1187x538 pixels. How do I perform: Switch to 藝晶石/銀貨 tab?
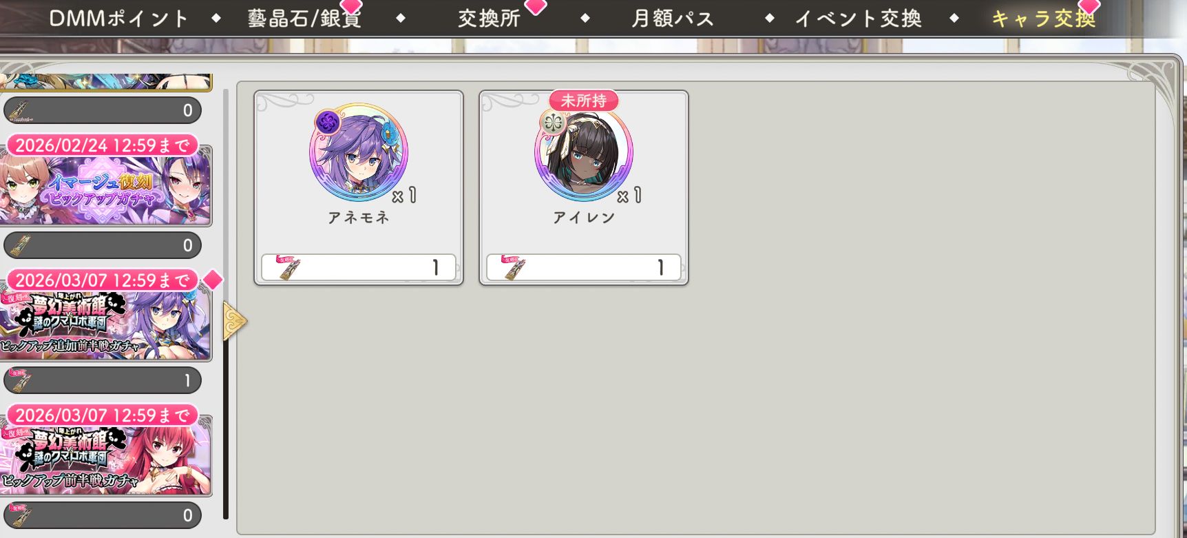304,19
